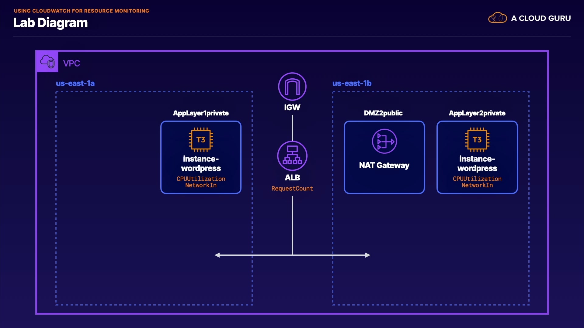Click the T3 chip icon in AppLayer2private

pyautogui.click(x=477, y=140)
